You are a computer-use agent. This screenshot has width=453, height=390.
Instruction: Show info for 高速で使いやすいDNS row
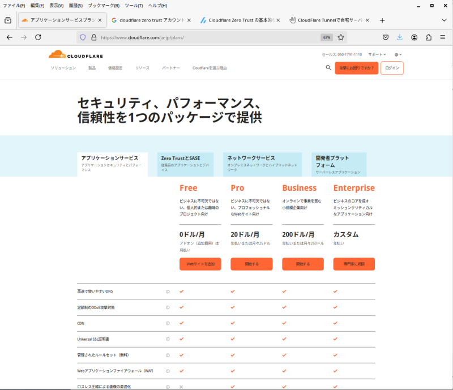point(168,292)
